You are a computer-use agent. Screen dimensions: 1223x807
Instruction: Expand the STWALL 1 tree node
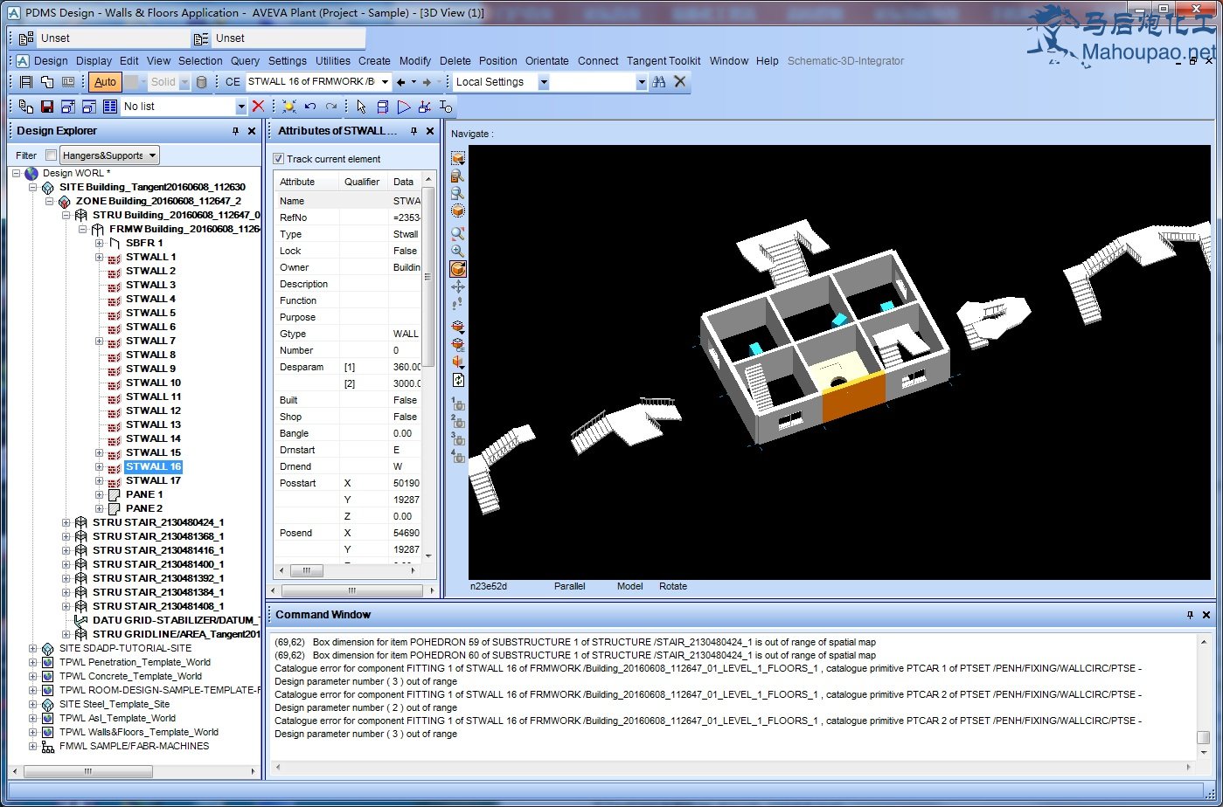coord(100,257)
